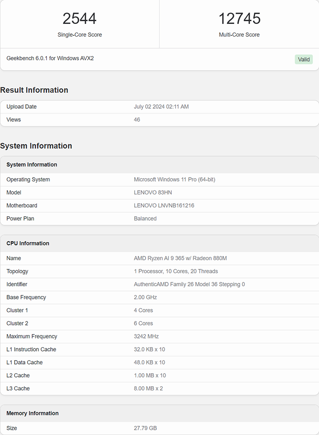Click the multi-core score 12745
Image resolution: width=319 pixels, height=435 pixels.
tap(239, 19)
